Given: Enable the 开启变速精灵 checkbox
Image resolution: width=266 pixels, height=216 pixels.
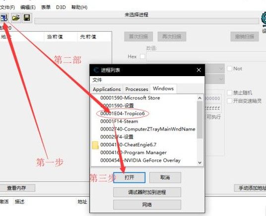Looking at the screenshot, I should pyautogui.click(x=229, y=101).
